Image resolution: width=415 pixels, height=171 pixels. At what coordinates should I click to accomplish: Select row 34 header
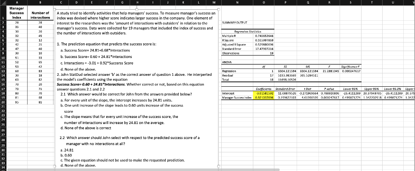(3, 168)
